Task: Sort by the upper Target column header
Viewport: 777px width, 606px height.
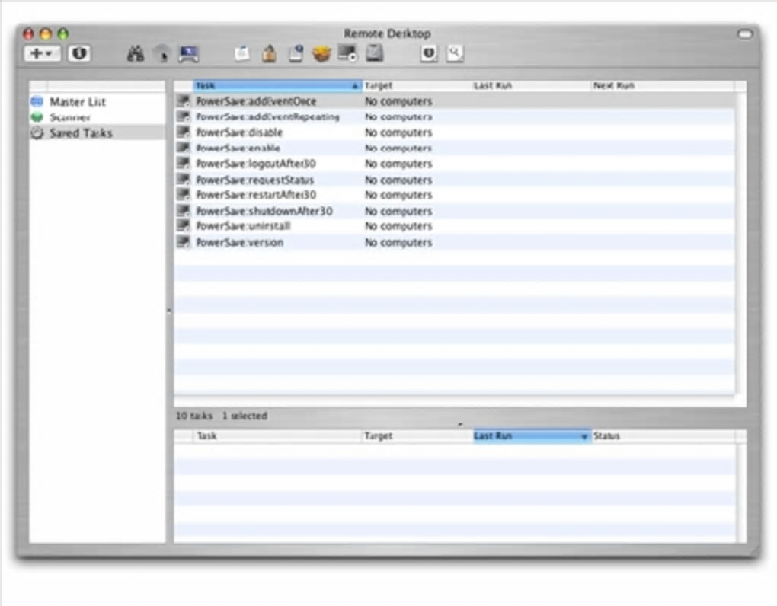Action: click(417, 86)
